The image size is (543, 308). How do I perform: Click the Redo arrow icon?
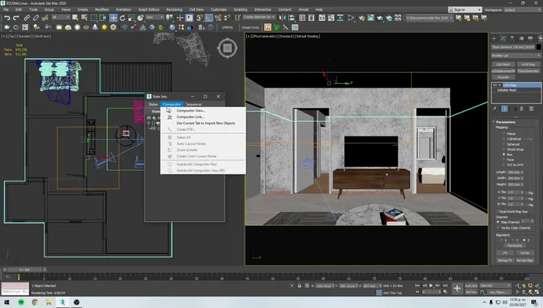pos(16,18)
